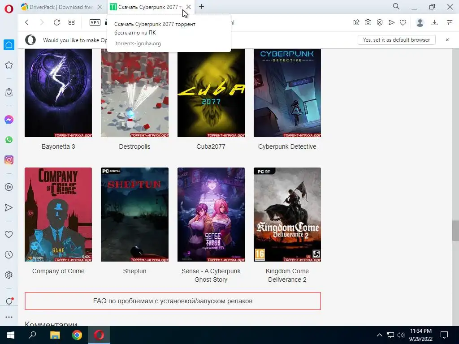This screenshot has height=344, width=459.
Task: Open Easy Setup sliders menu
Action: (x=450, y=22)
